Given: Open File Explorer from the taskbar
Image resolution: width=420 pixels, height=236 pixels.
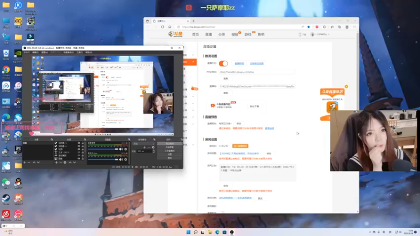Looking at the screenshot, I should [210, 232].
